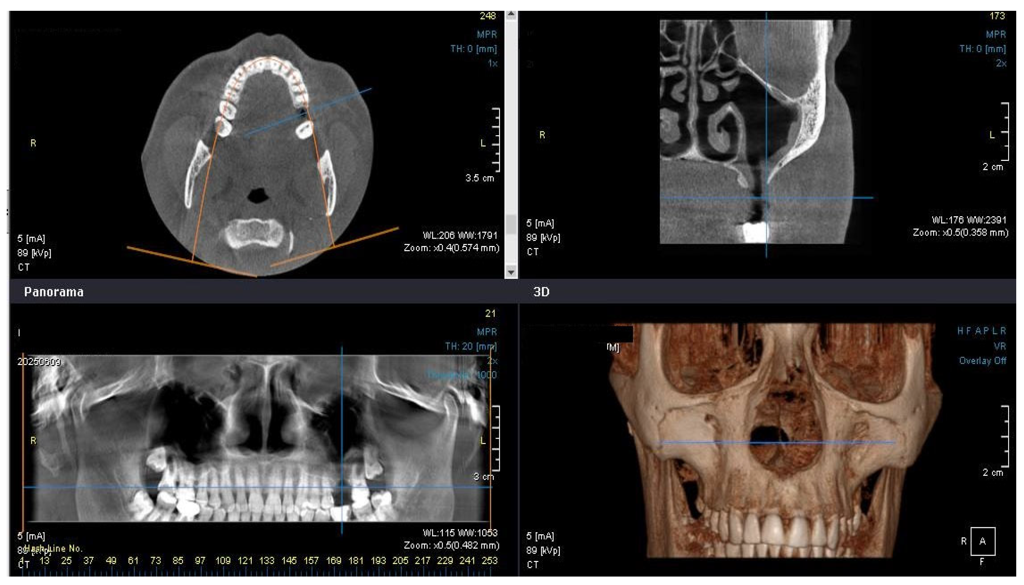
Task: Click the slice number 248 in axial view
Action: click(488, 16)
